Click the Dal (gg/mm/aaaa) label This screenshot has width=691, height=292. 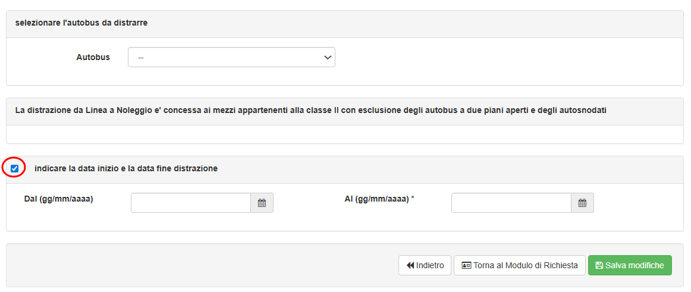tap(58, 199)
